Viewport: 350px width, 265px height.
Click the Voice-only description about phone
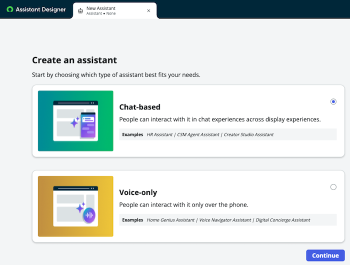pos(183,204)
